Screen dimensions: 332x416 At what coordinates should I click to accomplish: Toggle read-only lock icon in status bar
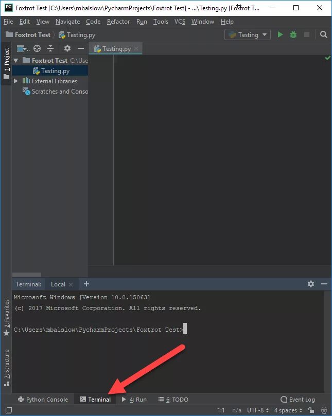(311, 410)
